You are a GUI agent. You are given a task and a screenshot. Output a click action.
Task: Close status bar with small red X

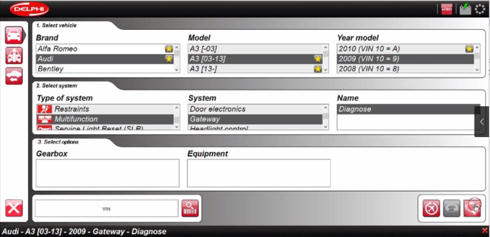pyautogui.click(x=485, y=231)
